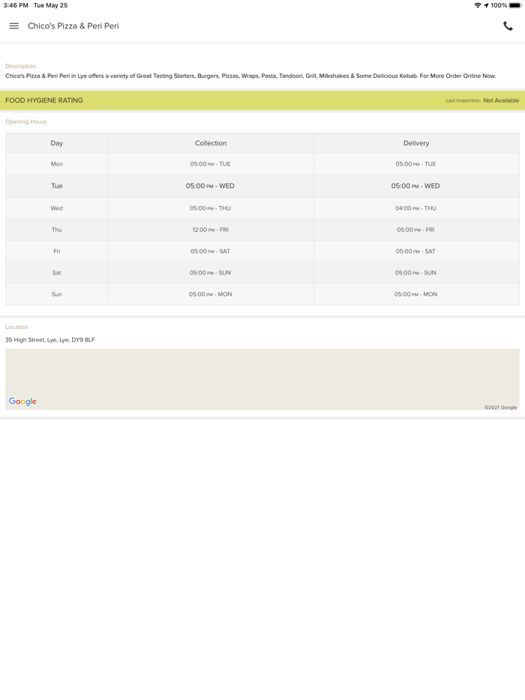The width and height of the screenshot is (525, 700).
Task: Click Sunday delivery time 05:00 PM - MON
Action: pyautogui.click(x=415, y=294)
